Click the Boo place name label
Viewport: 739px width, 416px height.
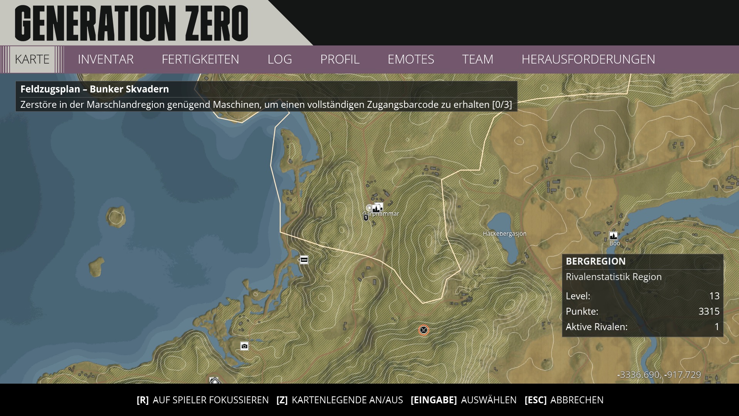pos(615,243)
